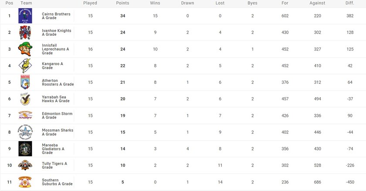The image size is (366, 191).
Task: Open the Tully Tigers A Grade team name
Action: [54, 165]
